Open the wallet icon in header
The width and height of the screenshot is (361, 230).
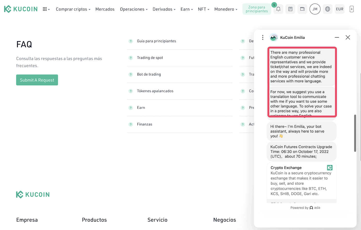(302, 9)
